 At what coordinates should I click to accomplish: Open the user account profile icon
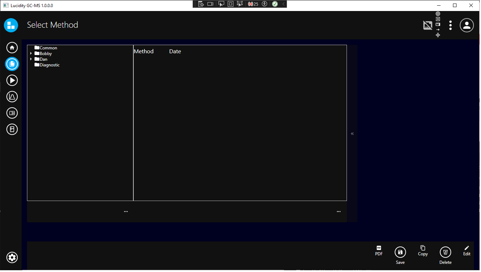tap(466, 25)
